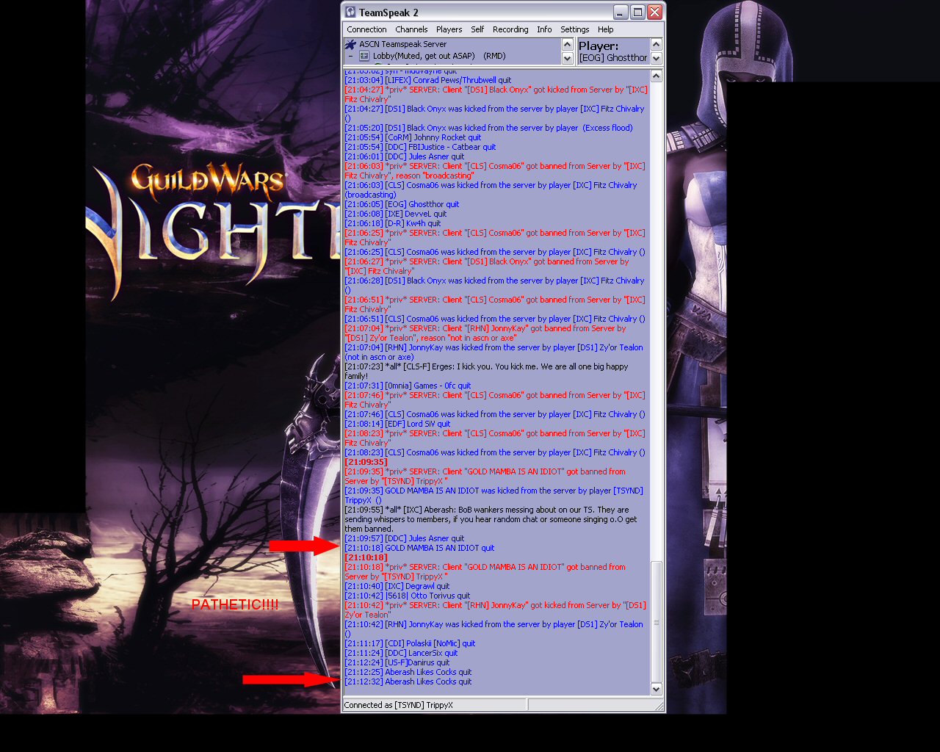The height and width of the screenshot is (752, 940).
Task: Click the bold red [21:10:18] timestamp
Action: click(366, 557)
